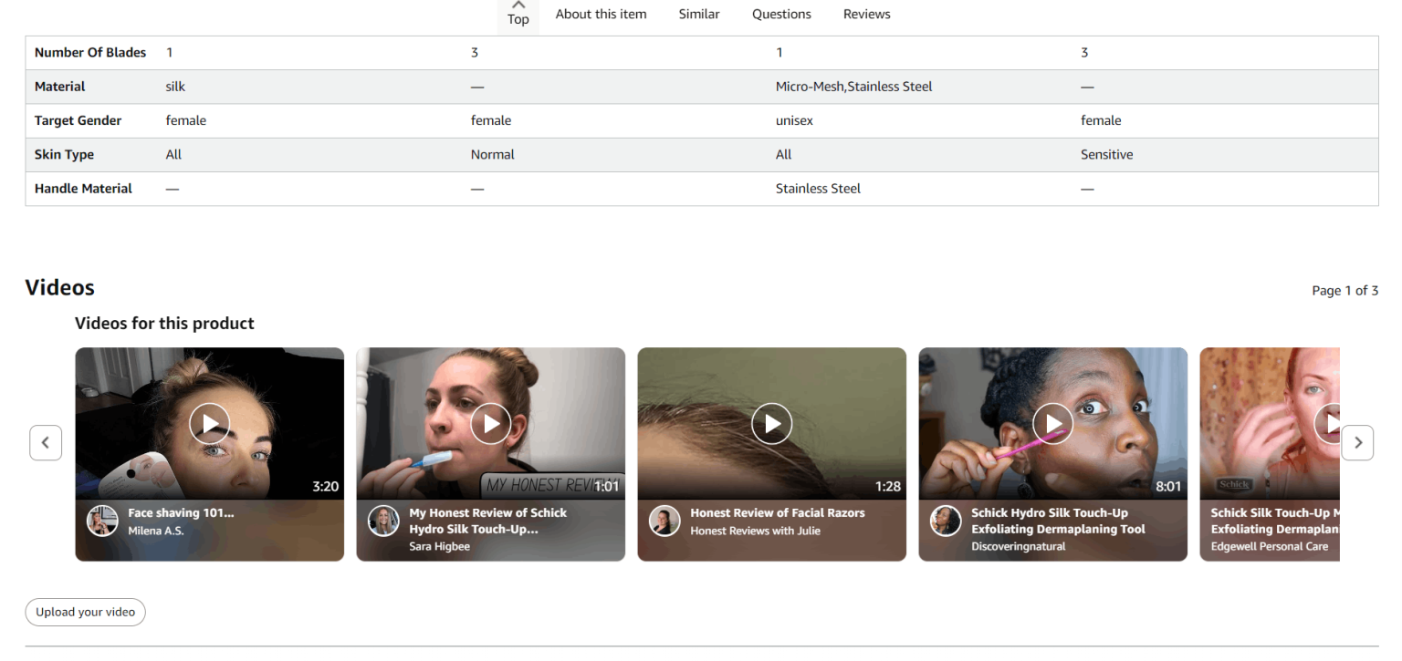Screen dimensions: 1402x661
Task: Click the "Sensitive" skin type value
Action: 1107,155
